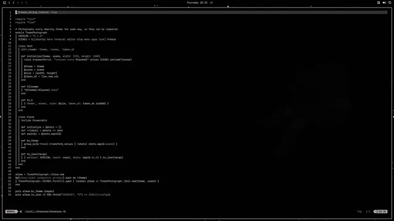The image size is (394, 221).
Task: Click the group_by(&:theme).transform_values line
Action: click(x=71, y=144)
